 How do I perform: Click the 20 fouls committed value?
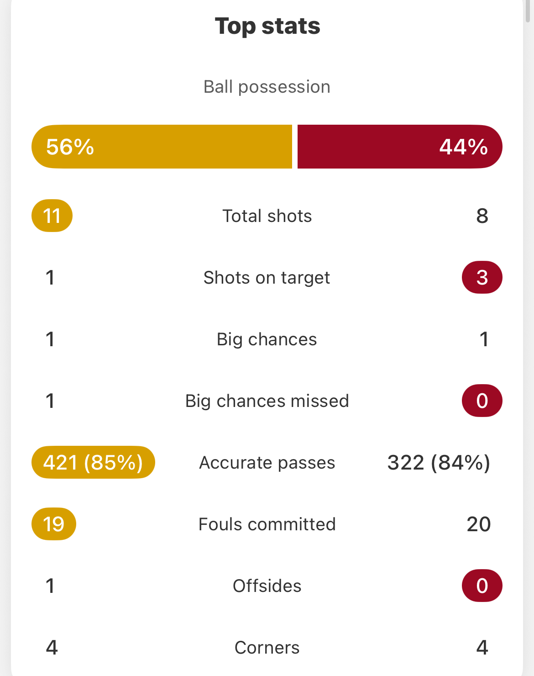coord(479,524)
